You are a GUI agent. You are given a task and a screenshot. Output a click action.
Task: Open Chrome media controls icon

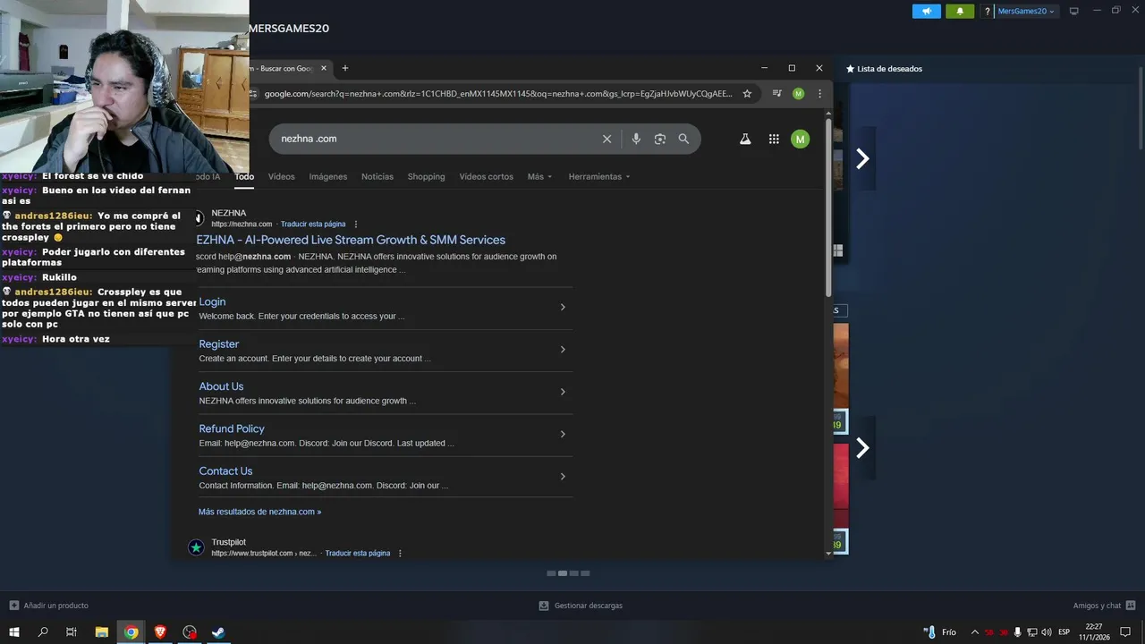tap(776, 93)
